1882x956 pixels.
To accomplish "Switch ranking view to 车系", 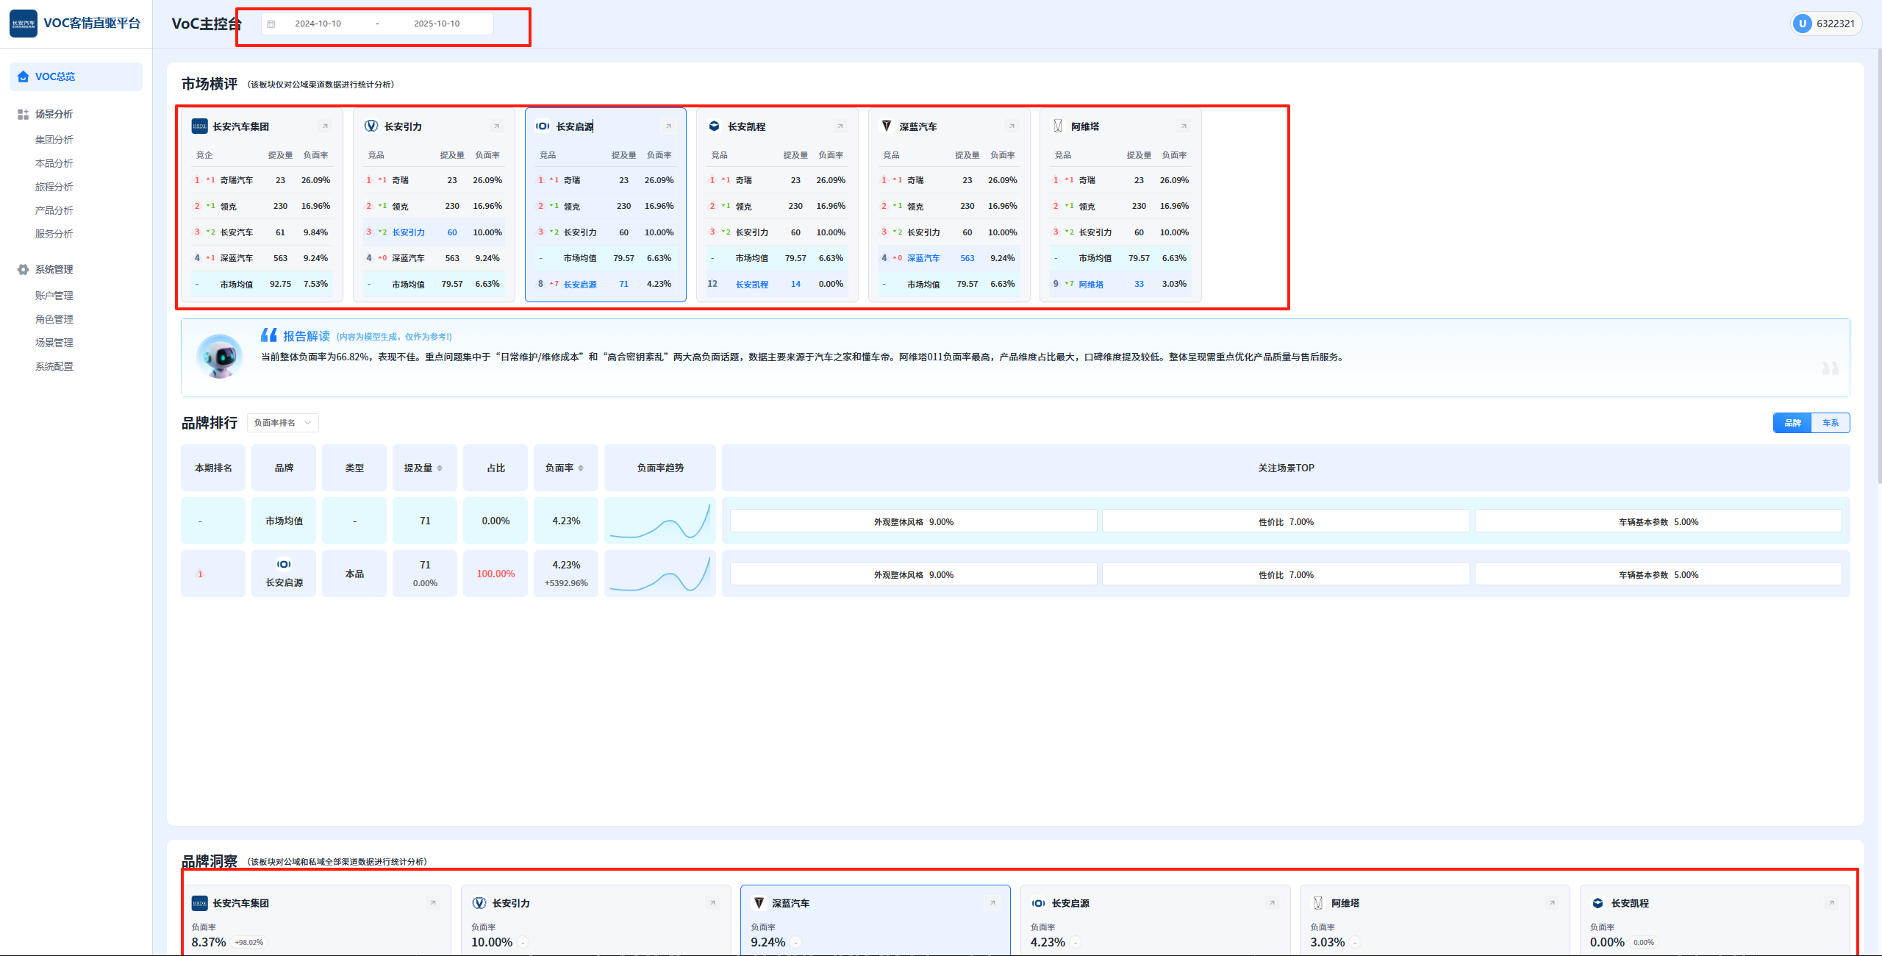I will click(x=1830, y=423).
